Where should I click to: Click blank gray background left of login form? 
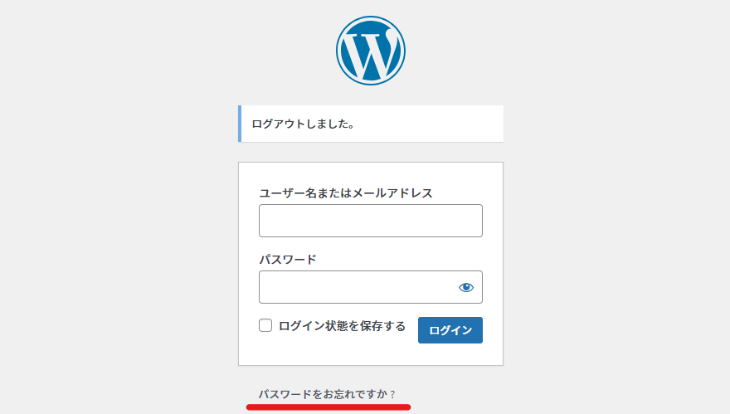click(x=116, y=249)
